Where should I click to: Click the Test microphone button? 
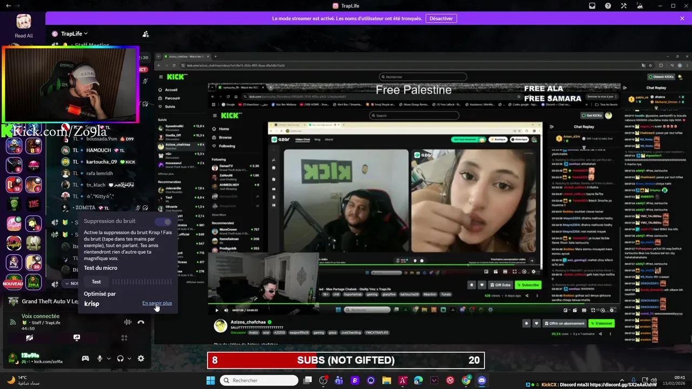(96, 281)
